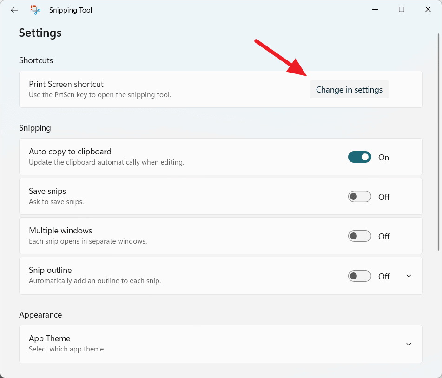This screenshot has height=378, width=442.
Task: Enable the Save snips toggle
Action: 359,196
